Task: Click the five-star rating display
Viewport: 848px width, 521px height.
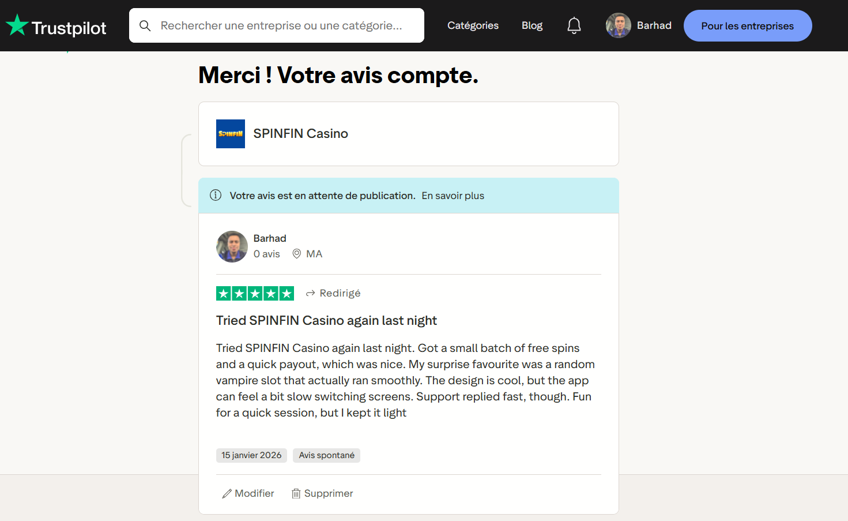Action: coord(255,293)
